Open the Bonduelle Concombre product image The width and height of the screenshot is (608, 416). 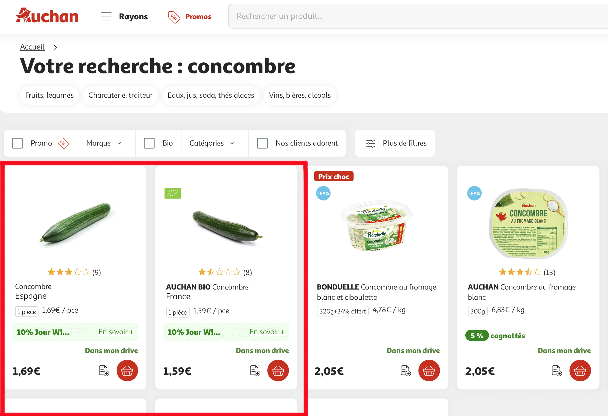(377, 225)
